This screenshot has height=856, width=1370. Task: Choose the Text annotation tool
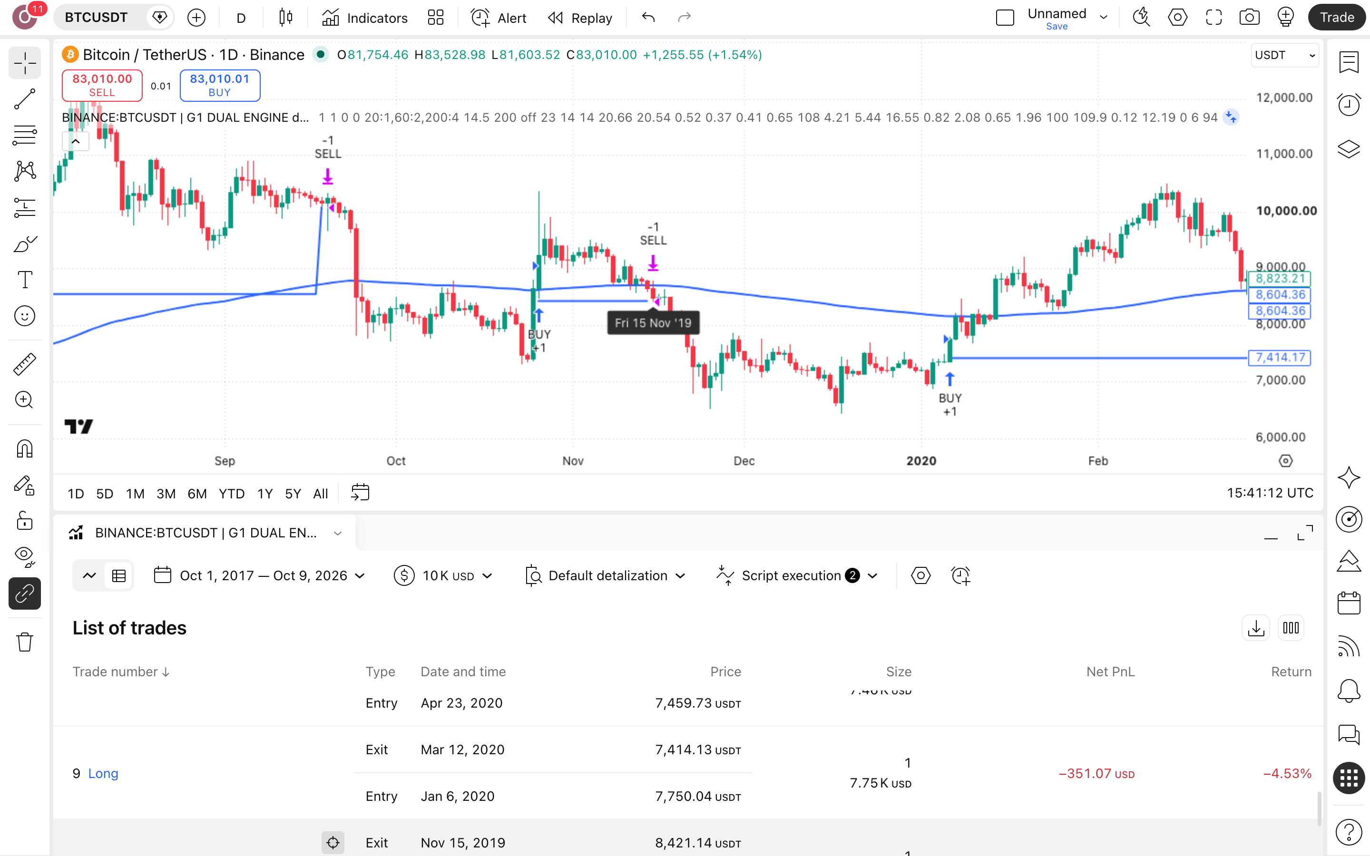pyautogui.click(x=24, y=280)
